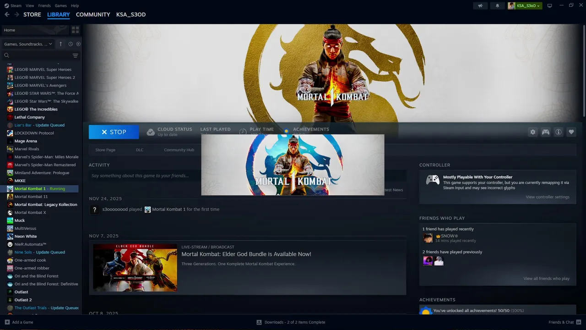Open the View menu
The width and height of the screenshot is (586, 330).
point(30,5)
